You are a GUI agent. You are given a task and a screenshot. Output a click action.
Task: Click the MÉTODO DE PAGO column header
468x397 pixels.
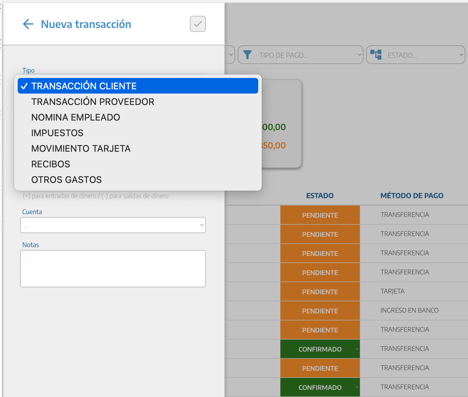[x=412, y=196]
